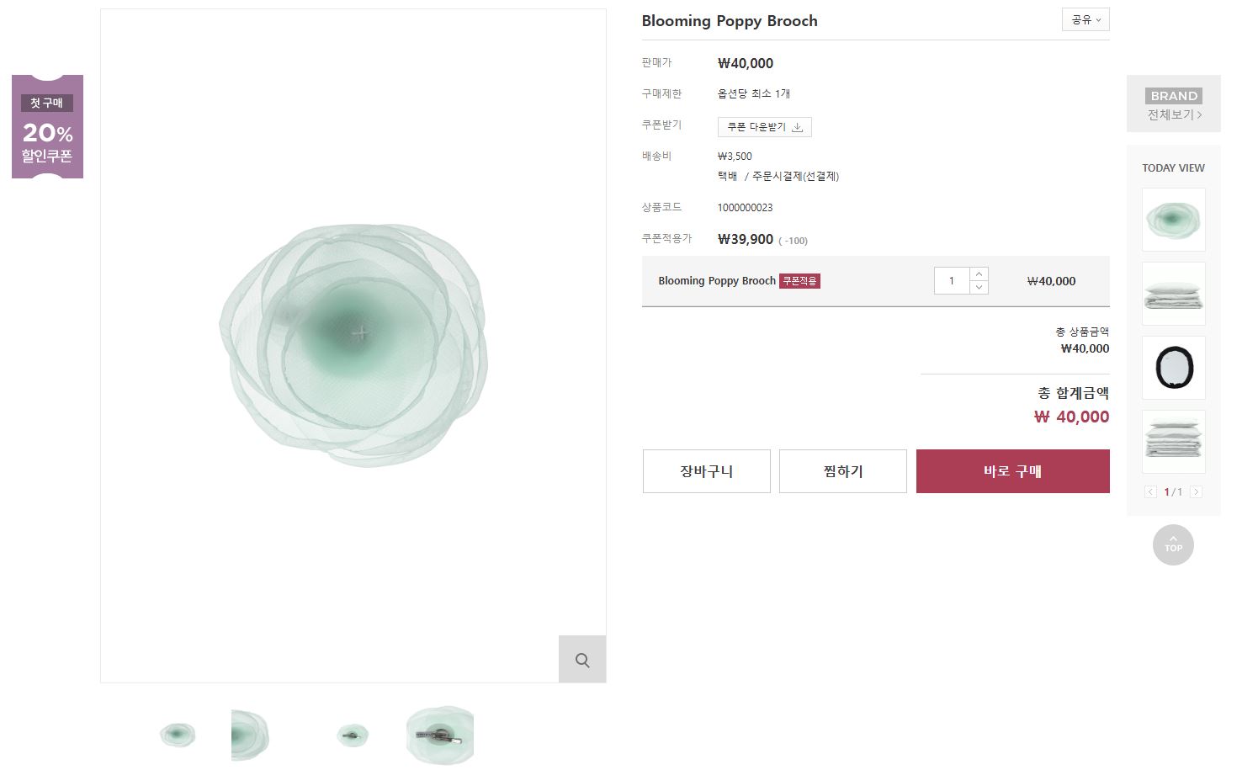
Task: Add item to cart with 장바구니
Action: tap(706, 471)
